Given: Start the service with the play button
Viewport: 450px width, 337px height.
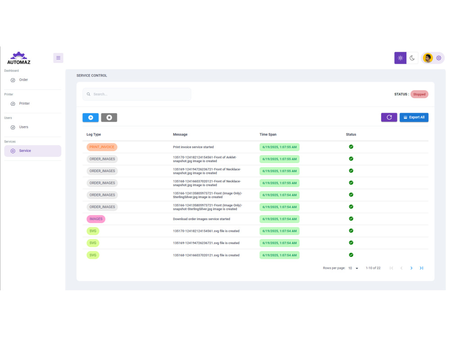Looking at the screenshot, I should [x=90, y=117].
